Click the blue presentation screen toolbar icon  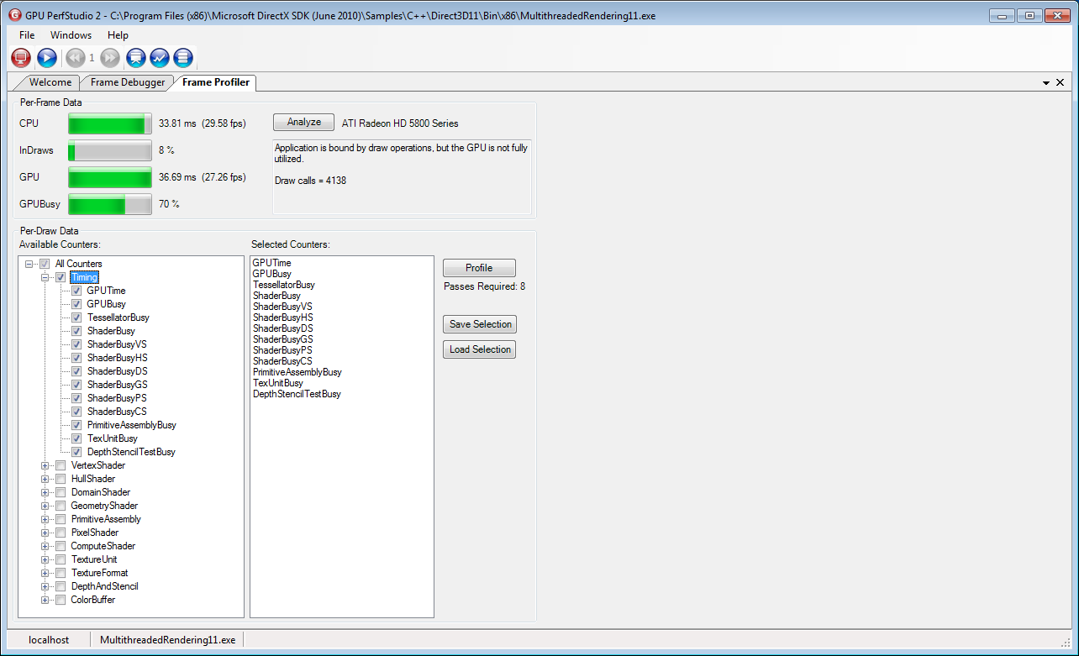[x=136, y=57]
